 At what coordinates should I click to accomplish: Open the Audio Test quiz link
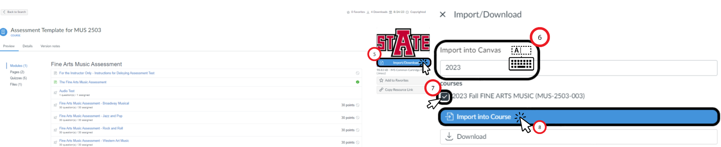click(67, 91)
